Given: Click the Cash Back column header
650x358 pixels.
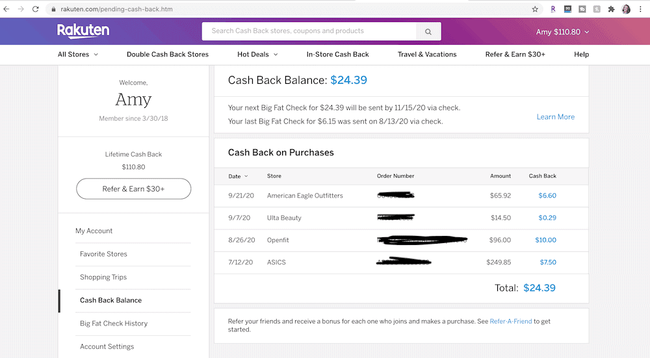Looking at the screenshot, I should [x=543, y=176].
